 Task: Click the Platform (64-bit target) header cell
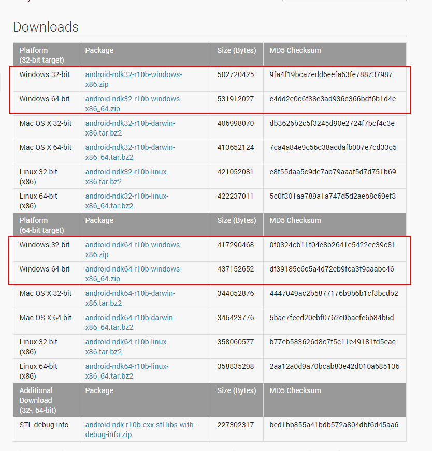click(x=41, y=225)
